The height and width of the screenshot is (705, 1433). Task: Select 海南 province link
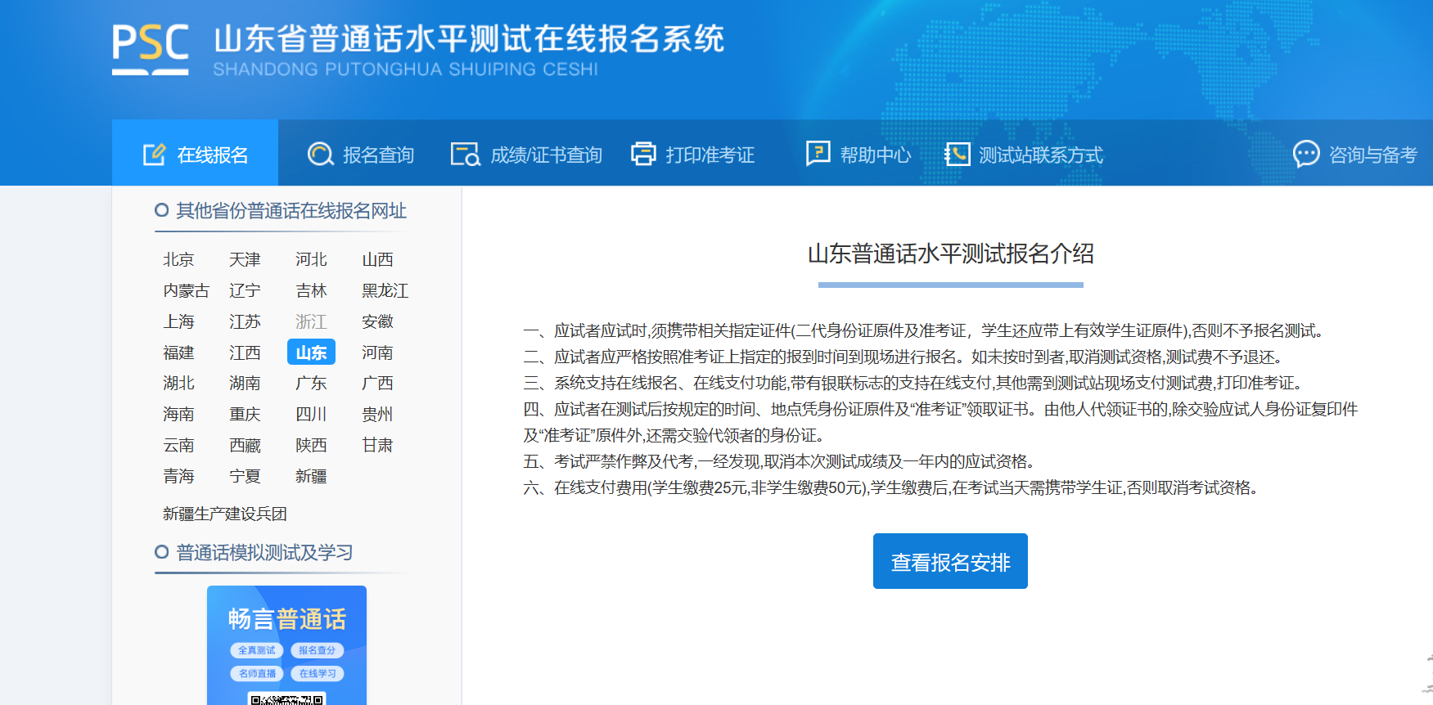point(178,414)
